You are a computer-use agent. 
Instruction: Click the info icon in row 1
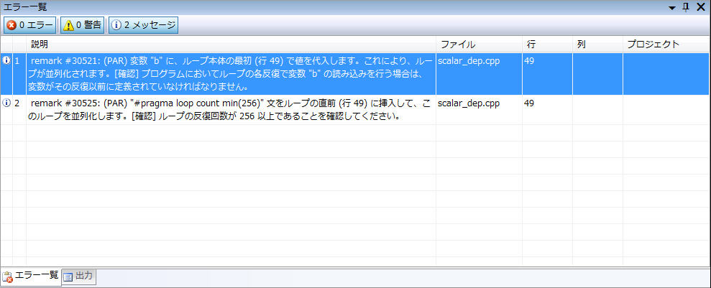coord(6,61)
